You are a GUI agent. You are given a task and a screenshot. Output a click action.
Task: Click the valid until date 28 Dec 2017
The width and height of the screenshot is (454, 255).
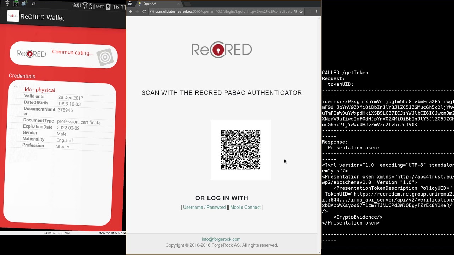71,98
